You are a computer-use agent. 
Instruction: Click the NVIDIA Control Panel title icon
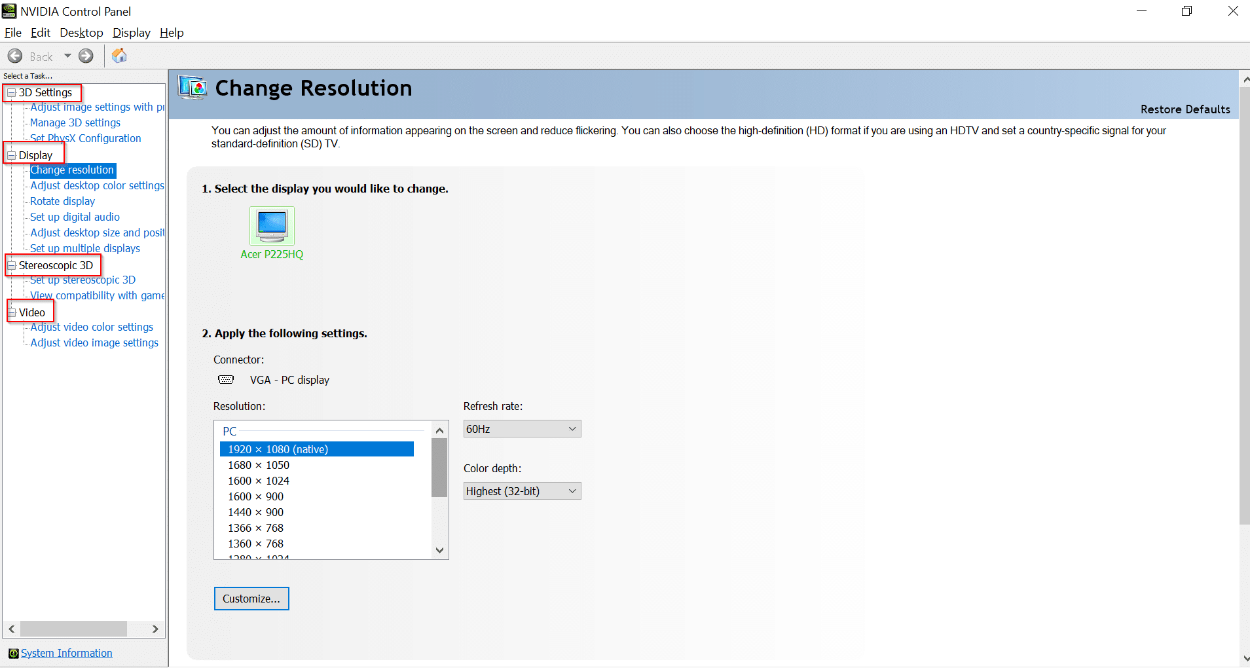pos(9,11)
